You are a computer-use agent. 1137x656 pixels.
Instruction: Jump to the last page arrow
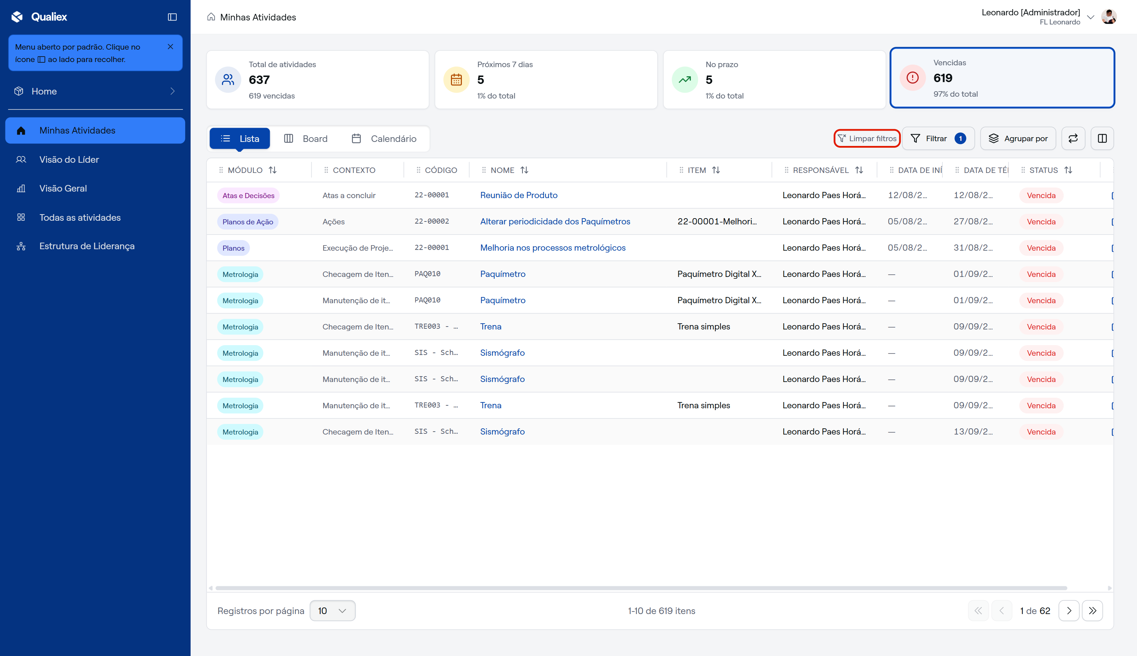[x=1092, y=610]
